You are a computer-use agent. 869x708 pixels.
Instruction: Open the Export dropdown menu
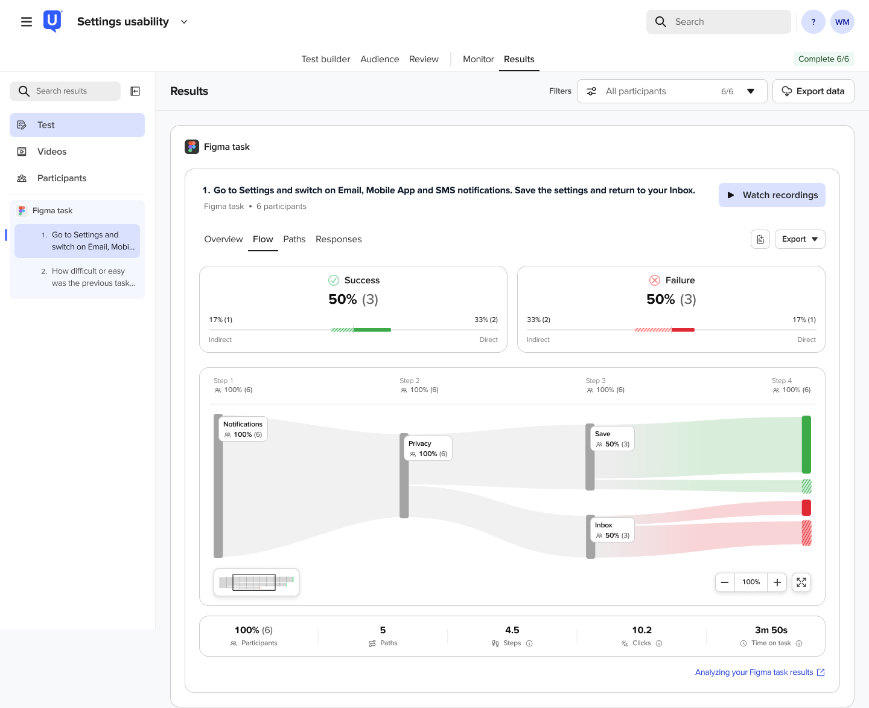(800, 239)
